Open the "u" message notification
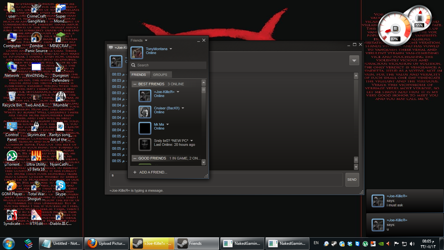444x250 pixels. (405, 225)
